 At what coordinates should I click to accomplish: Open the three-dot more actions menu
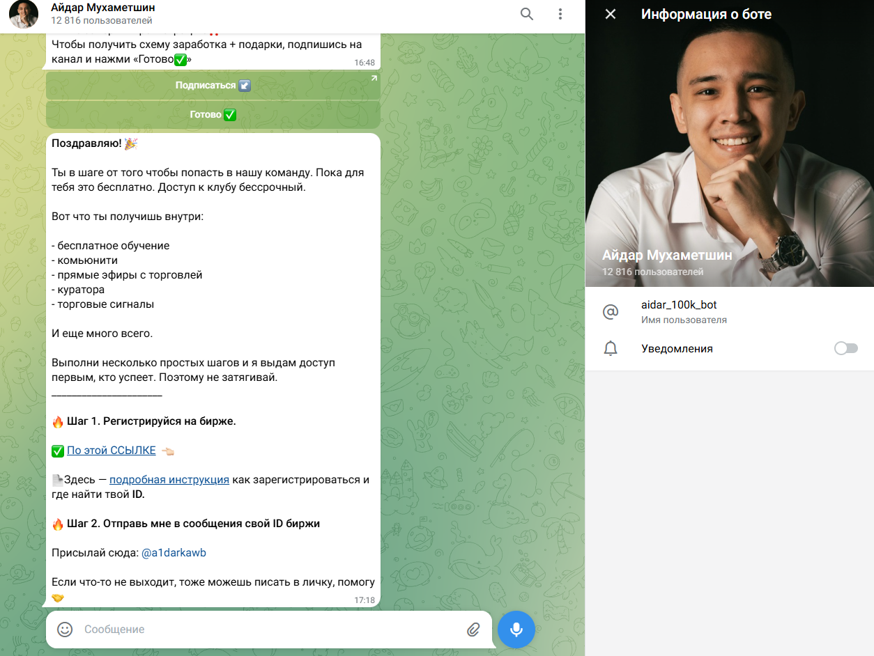click(x=560, y=14)
